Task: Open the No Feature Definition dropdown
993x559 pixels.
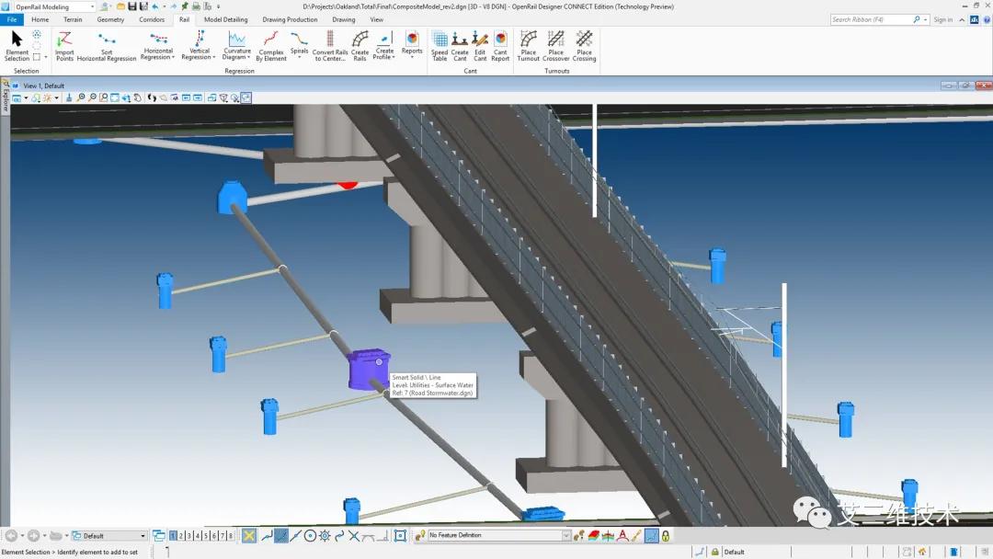Action: (565, 536)
